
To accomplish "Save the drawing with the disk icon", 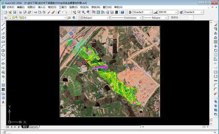I will point(15,12).
